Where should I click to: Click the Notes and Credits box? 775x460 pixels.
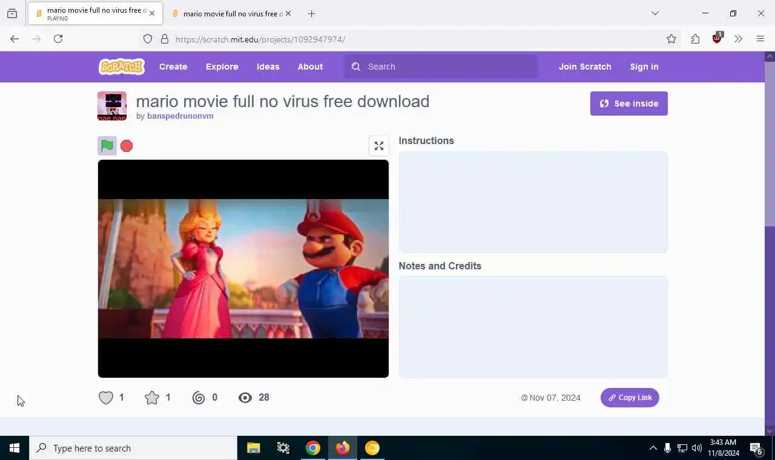(533, 327)
